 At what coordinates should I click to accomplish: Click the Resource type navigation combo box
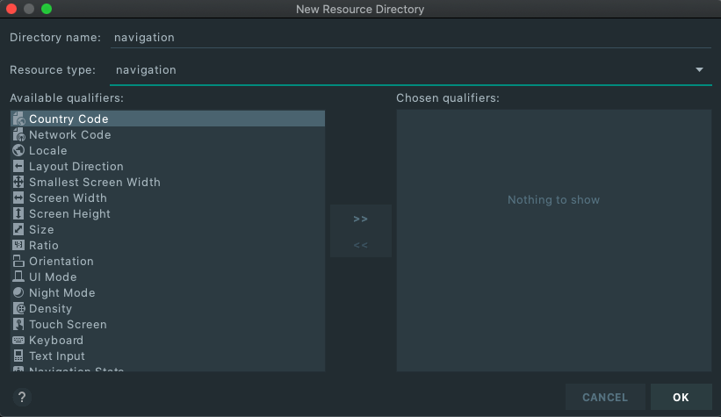411,70
